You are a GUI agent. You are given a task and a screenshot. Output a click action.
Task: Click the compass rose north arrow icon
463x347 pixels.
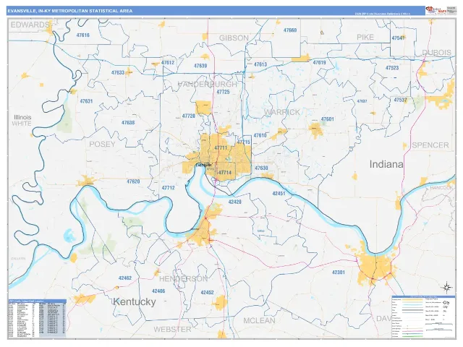pyautogui.click(x=447, y=287)
